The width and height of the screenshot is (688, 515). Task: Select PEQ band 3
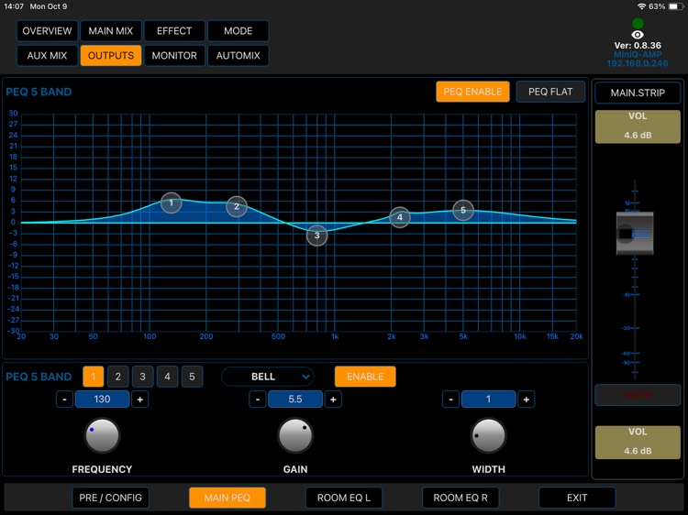[142, 377]
